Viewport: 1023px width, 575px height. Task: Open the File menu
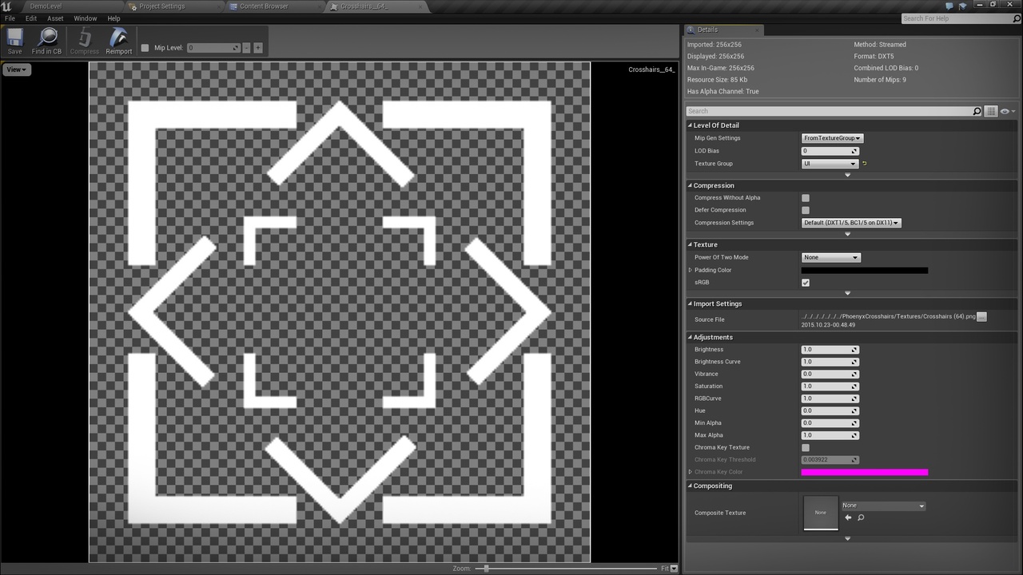click(10, 18)
